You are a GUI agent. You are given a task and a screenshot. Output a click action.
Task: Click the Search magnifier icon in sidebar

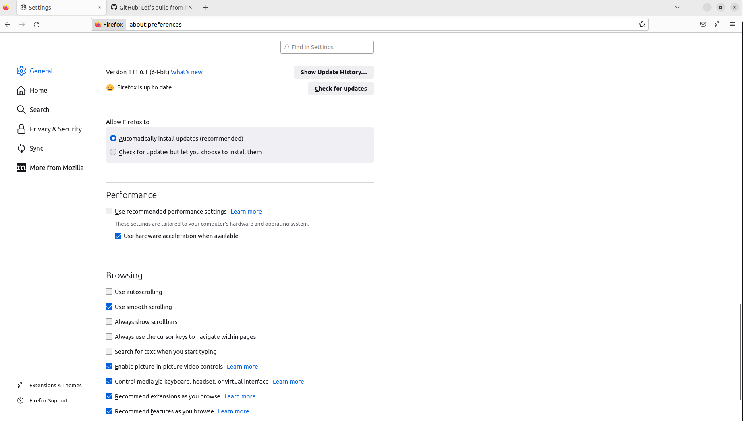click(21, 109)
